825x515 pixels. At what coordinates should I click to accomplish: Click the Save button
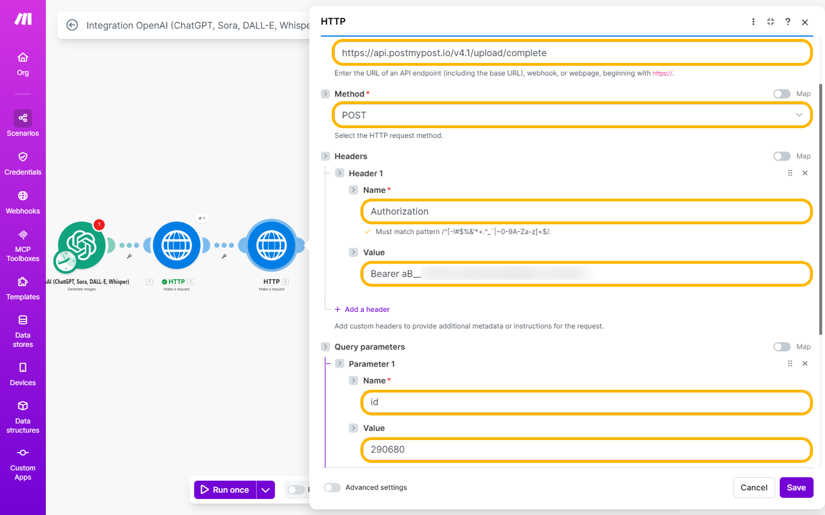pyautogui.click(x=796, y=488)
